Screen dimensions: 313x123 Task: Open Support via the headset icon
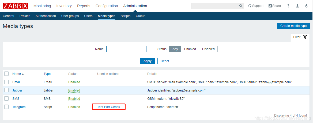250,6
